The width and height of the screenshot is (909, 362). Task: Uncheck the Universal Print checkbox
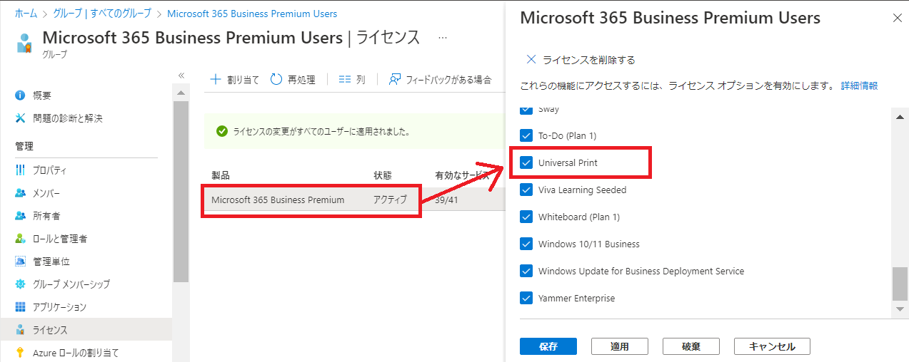click(x=526, y=162)
